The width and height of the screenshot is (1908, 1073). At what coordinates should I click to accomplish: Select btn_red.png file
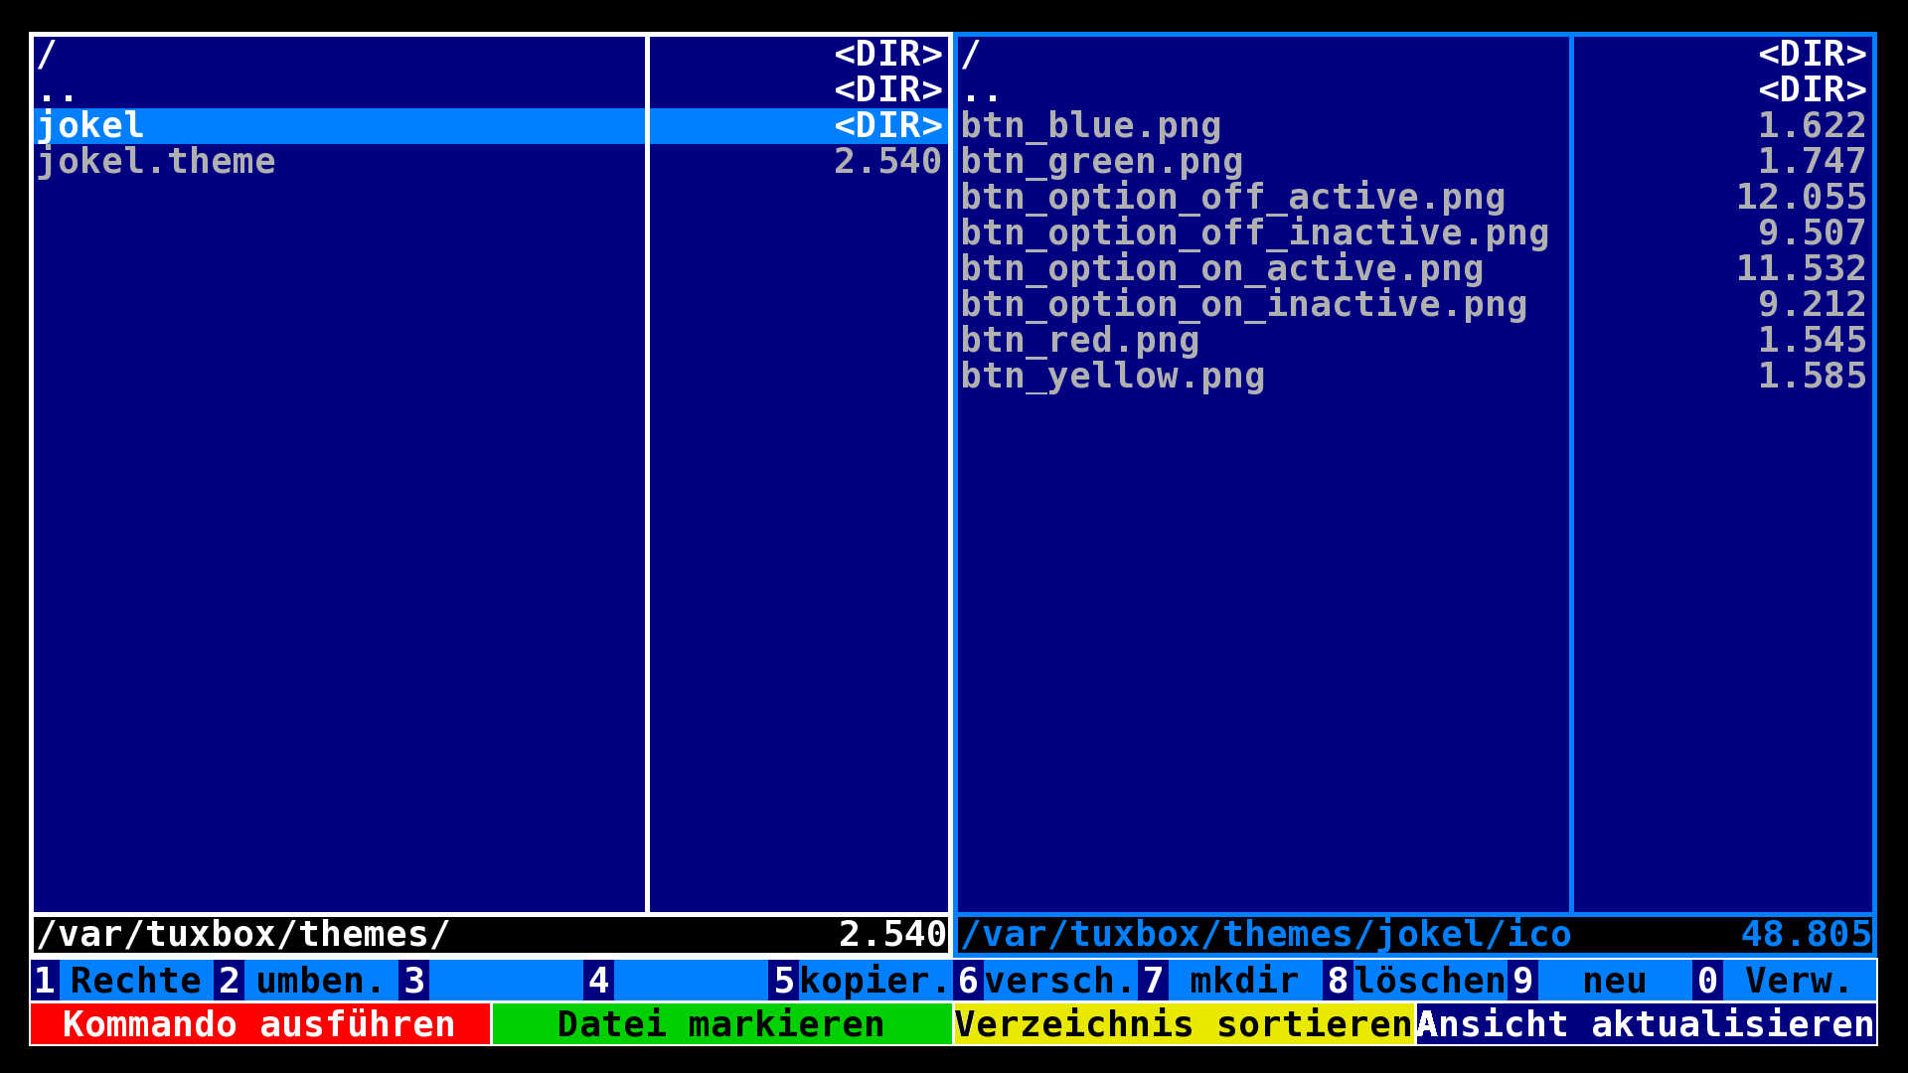click(1079, 341)
